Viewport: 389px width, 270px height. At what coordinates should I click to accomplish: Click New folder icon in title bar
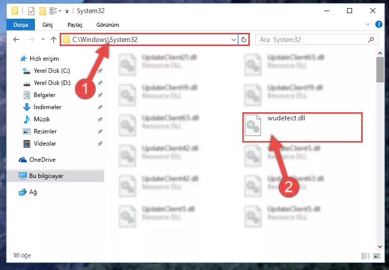point(42,11)
